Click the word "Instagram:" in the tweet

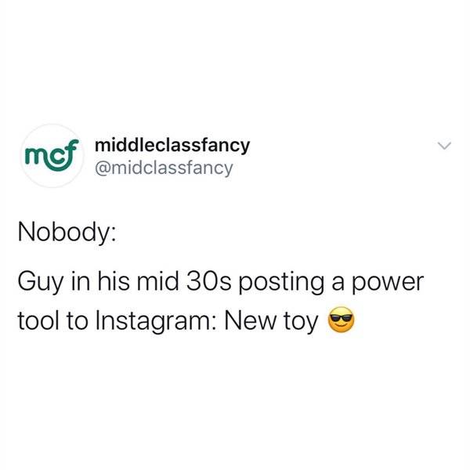click(155, 321)
